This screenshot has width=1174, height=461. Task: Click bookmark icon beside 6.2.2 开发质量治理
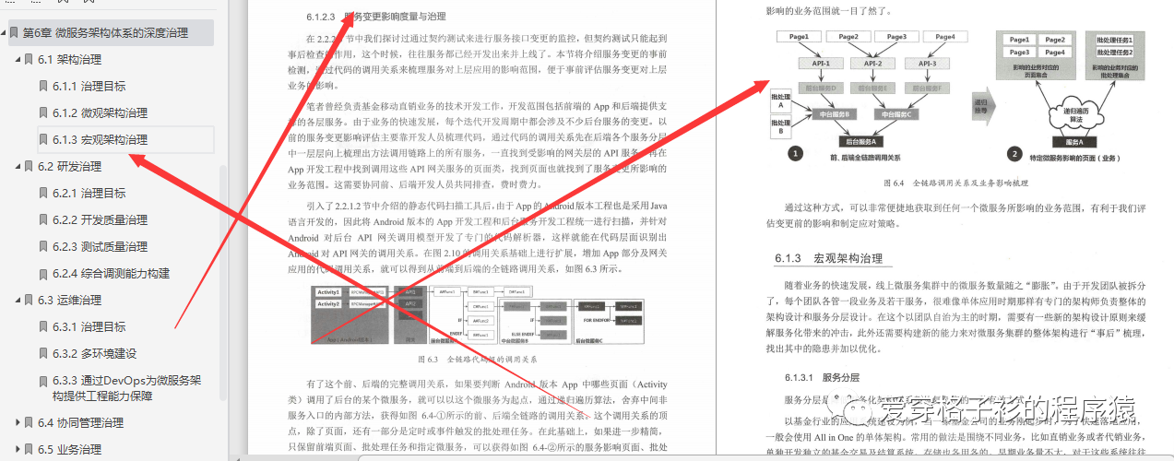tap(42, 220)
